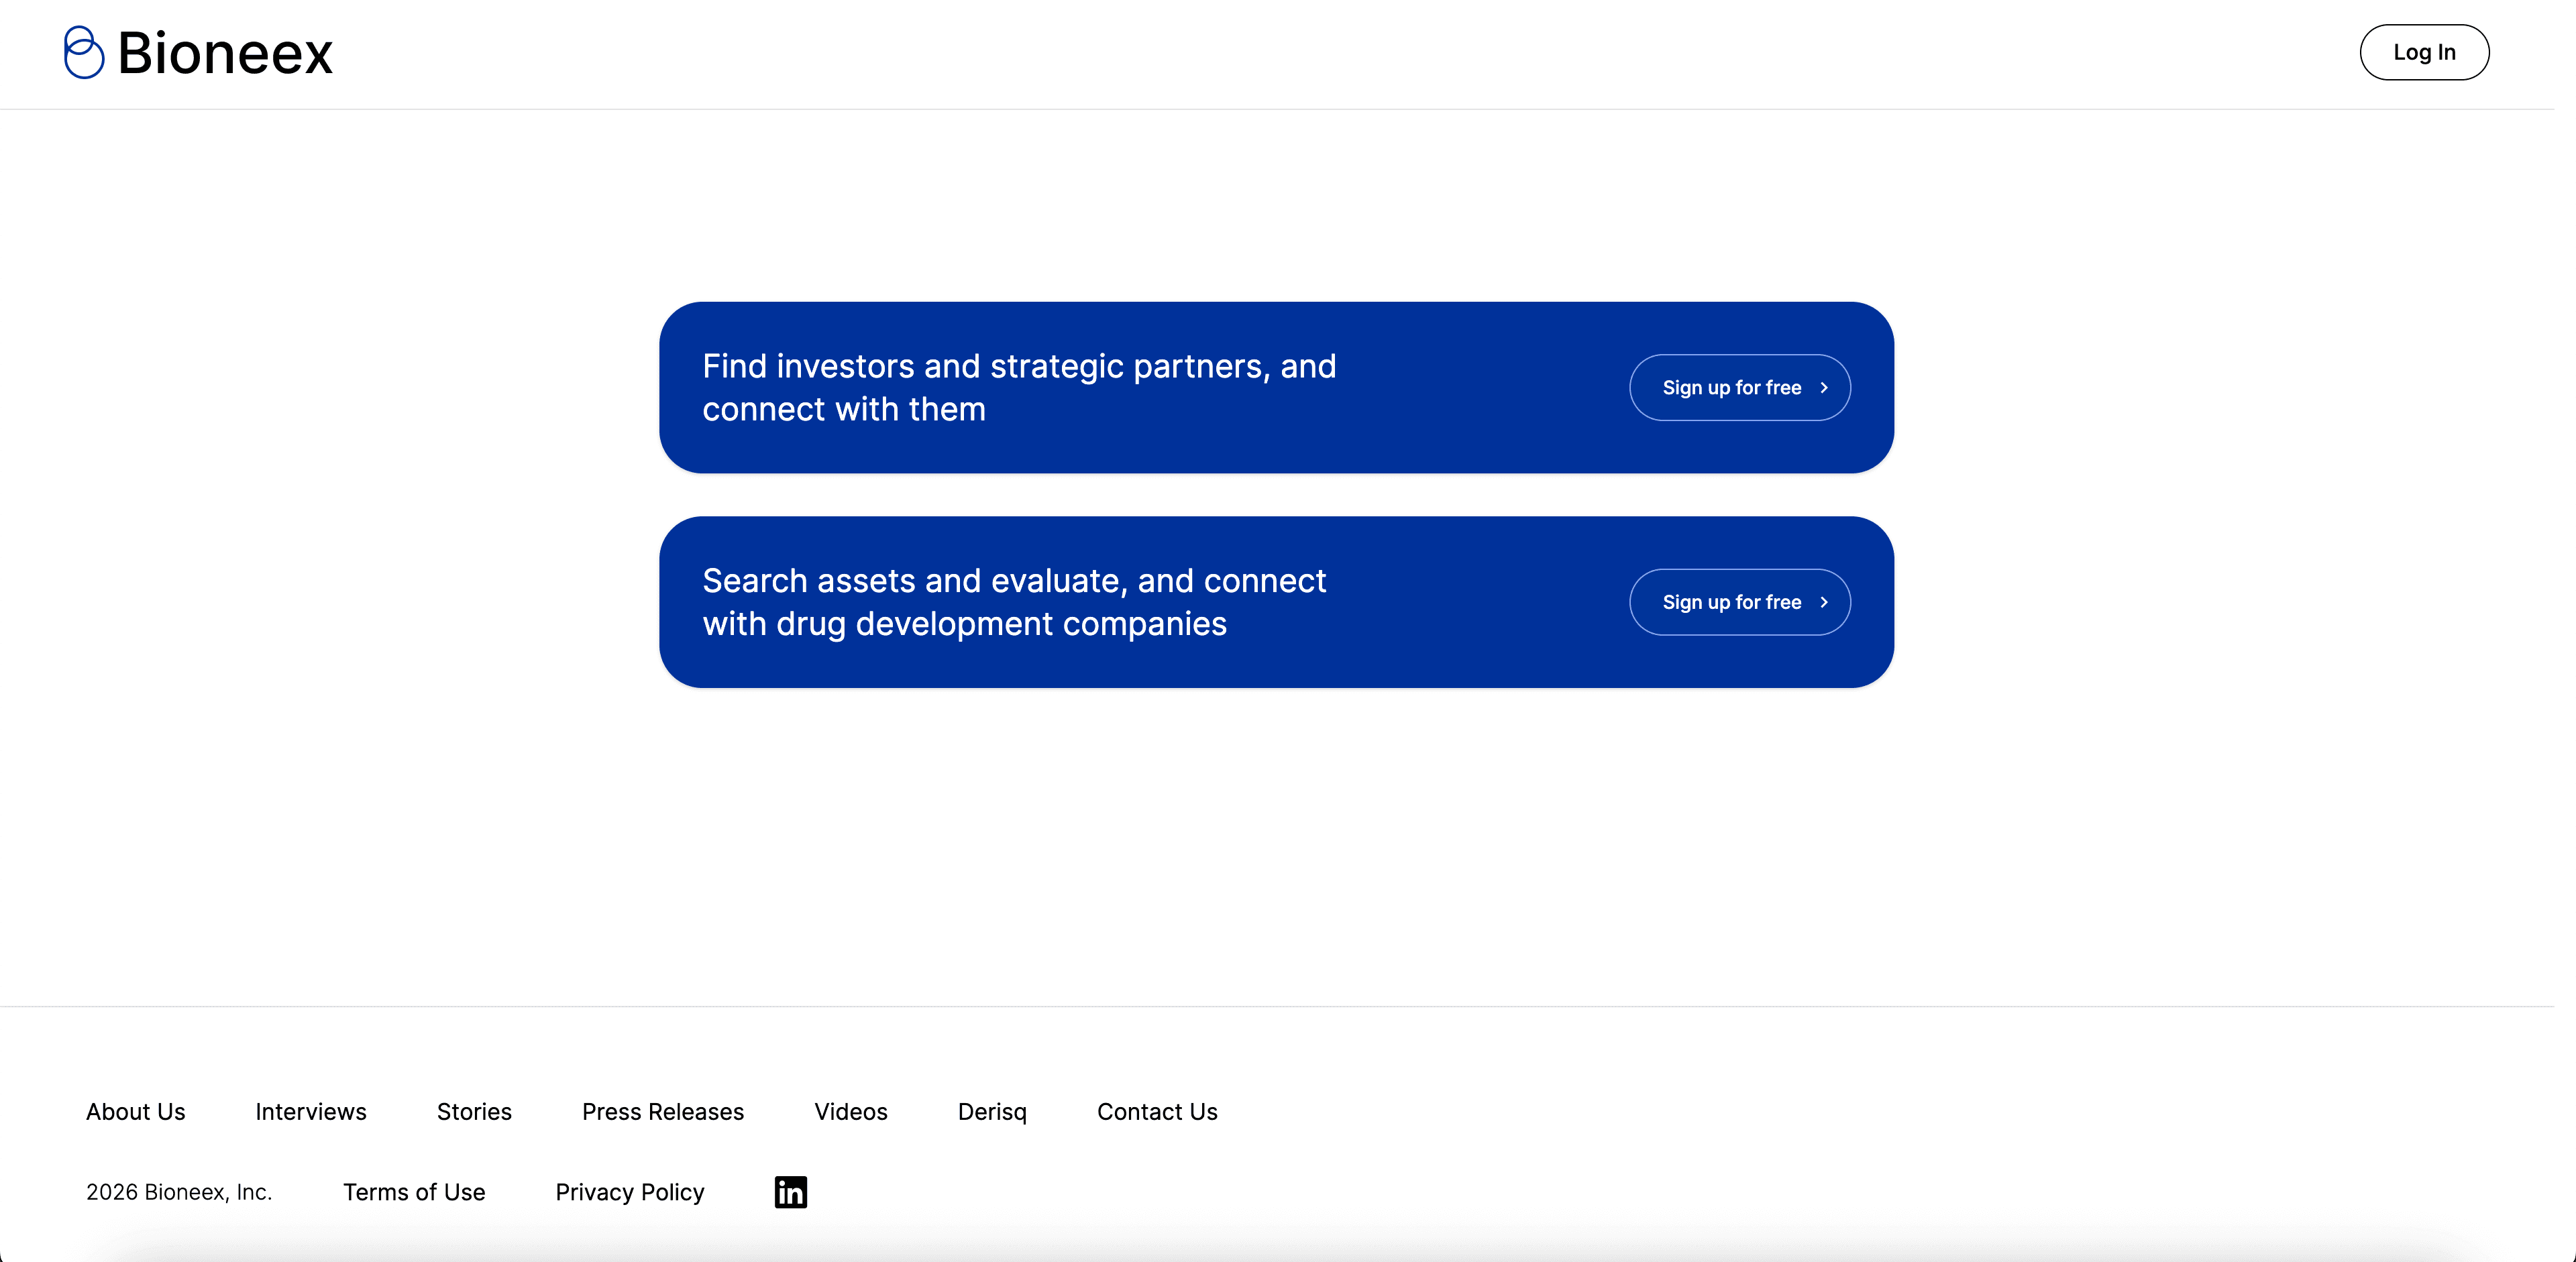Image resolution: width=2576 pixels, height=1262 pixels.
Task: Click the Bioneex logo icon
Action: (x=84, y=52)
